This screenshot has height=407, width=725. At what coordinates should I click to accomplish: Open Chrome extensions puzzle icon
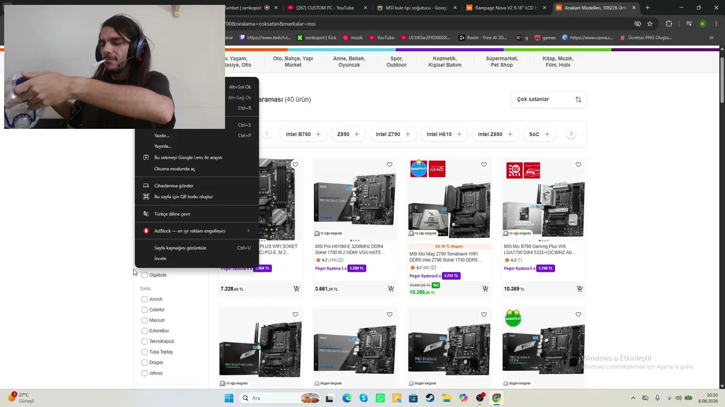tap(669, 24)
